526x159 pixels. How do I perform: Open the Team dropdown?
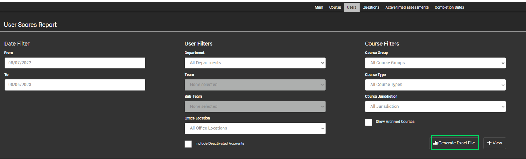point(255,85)
